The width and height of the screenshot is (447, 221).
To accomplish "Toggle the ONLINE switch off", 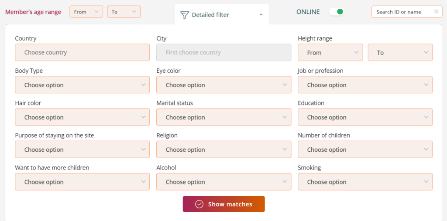I will pos(336,12).
